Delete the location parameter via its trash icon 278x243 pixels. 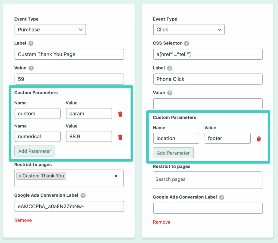coord(259,139)
